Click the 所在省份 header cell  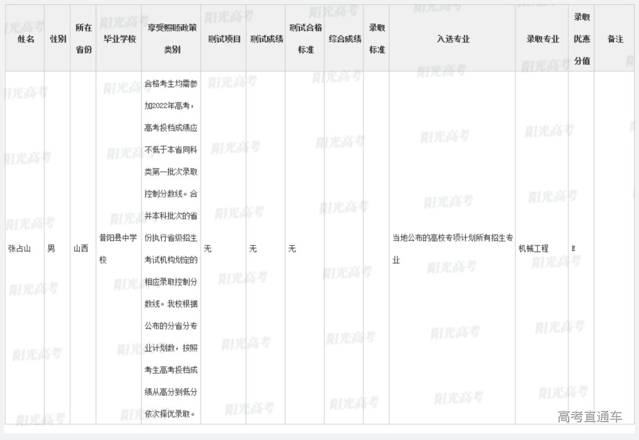tap(83, 39)
